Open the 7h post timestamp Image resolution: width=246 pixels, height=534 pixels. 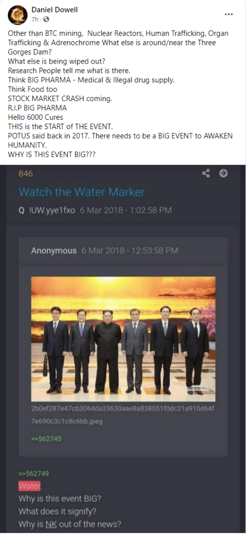tap(35, 20)
